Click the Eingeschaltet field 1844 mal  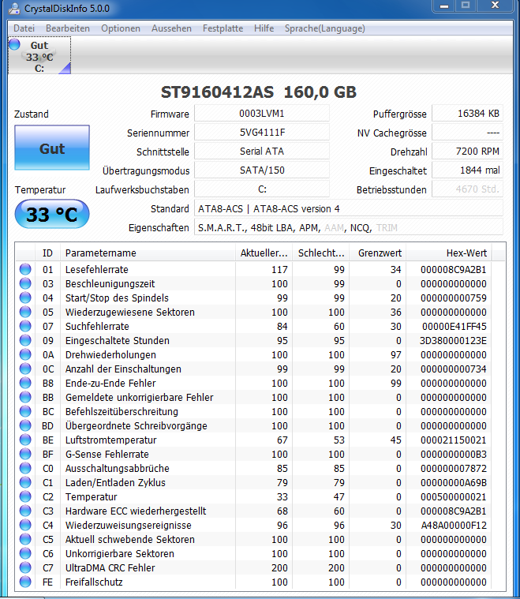pos(467,170)
